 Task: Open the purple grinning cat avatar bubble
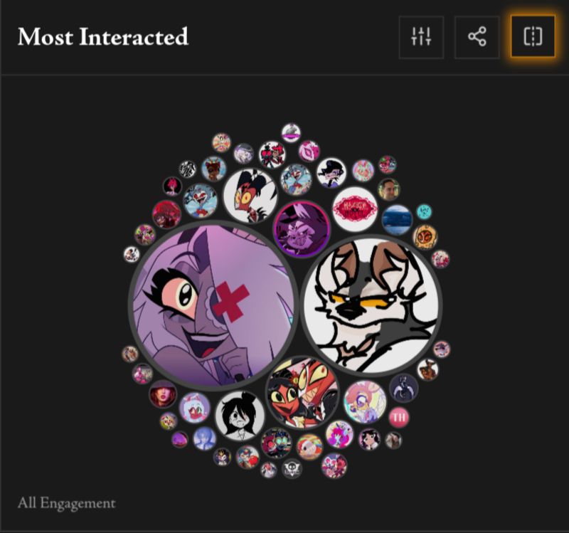tap(302, 229)
